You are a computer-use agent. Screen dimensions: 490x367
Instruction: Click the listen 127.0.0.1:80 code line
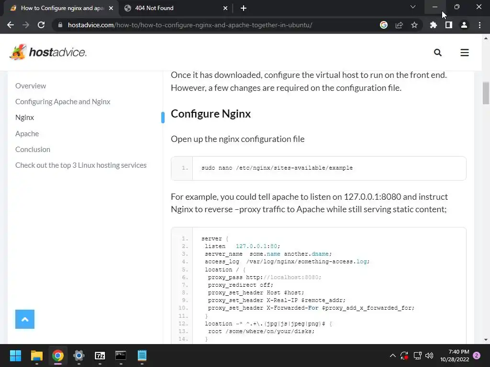pos(243,246)
